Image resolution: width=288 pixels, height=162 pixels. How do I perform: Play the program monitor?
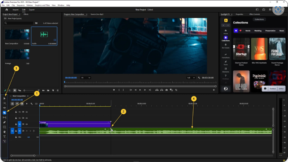pos(140,90)
